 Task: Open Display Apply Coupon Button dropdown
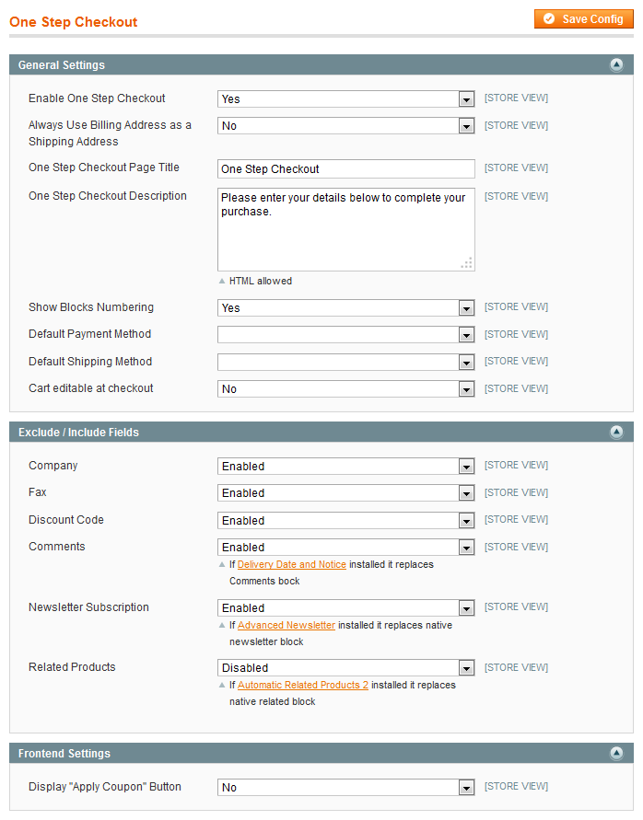[346, 788]
